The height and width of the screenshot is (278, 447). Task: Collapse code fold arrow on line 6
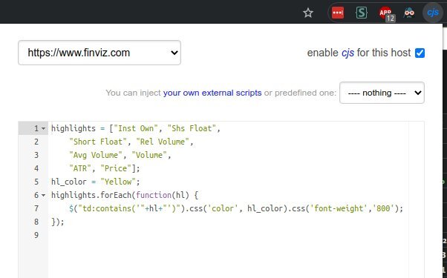[43, 195]
